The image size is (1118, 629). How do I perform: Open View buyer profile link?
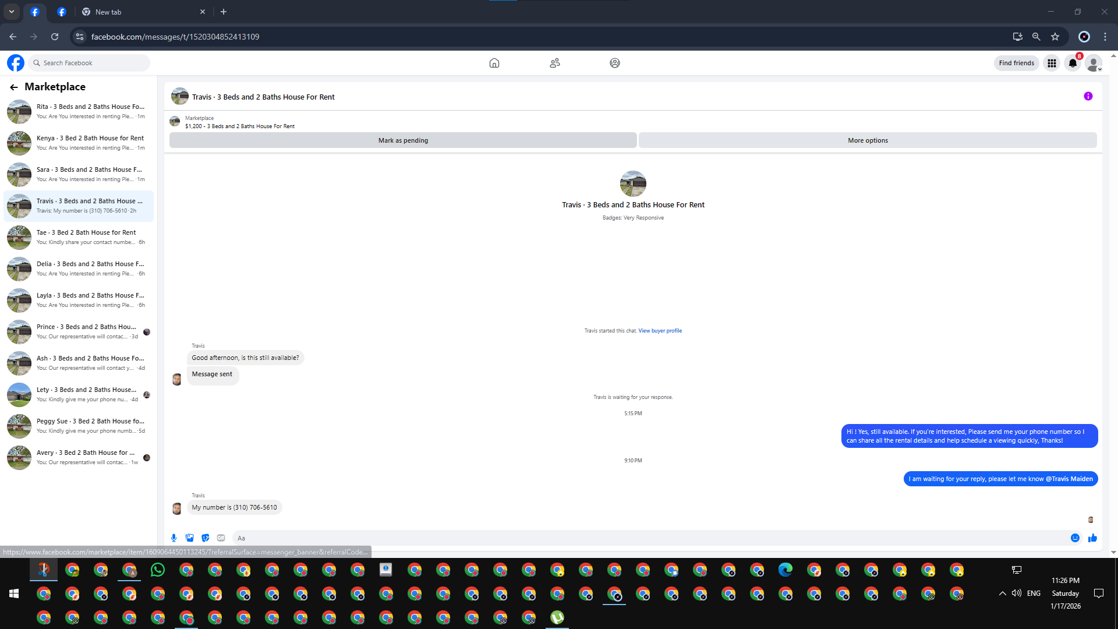[x=660, y=331]
